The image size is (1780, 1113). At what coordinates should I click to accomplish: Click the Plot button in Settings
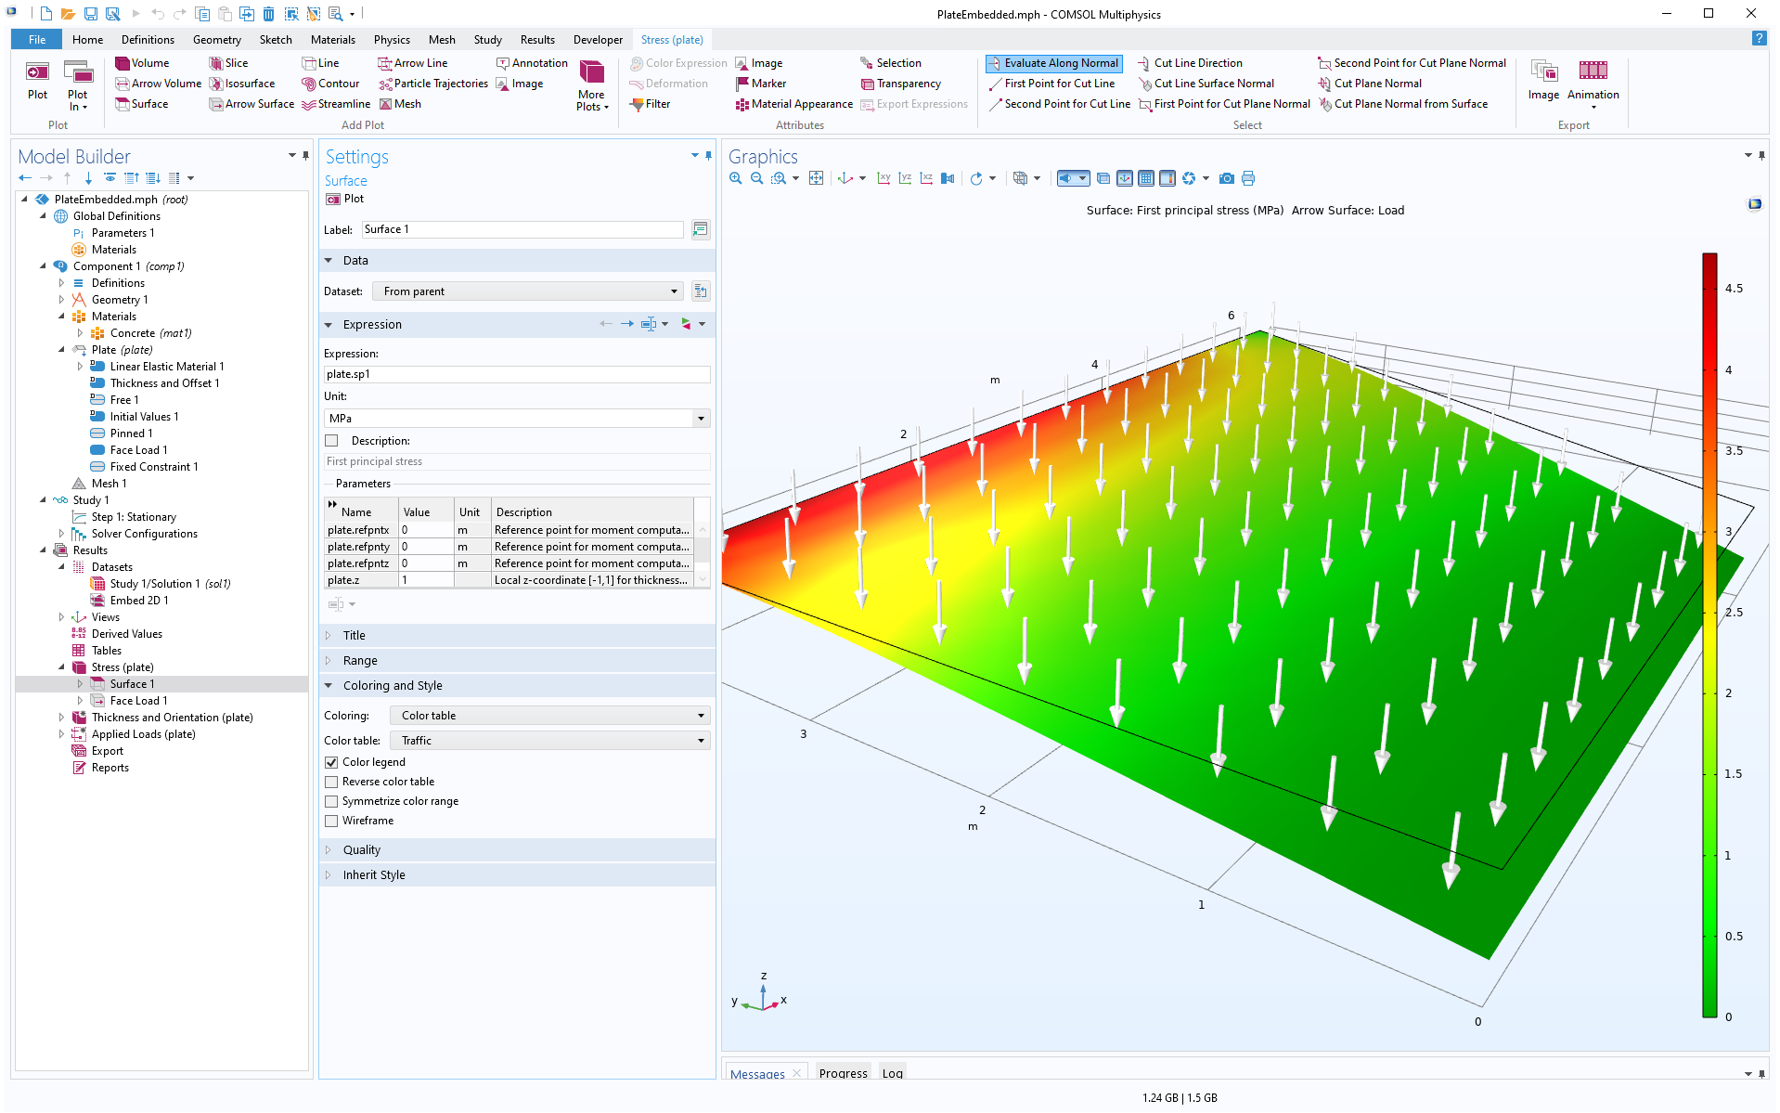pyautogui.click(x=345, y=199)
